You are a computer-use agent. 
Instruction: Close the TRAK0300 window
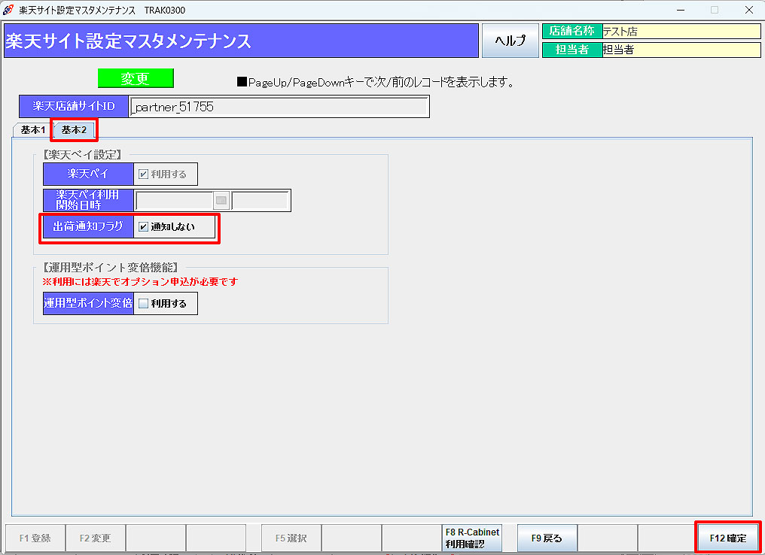(x=749, y=10)
